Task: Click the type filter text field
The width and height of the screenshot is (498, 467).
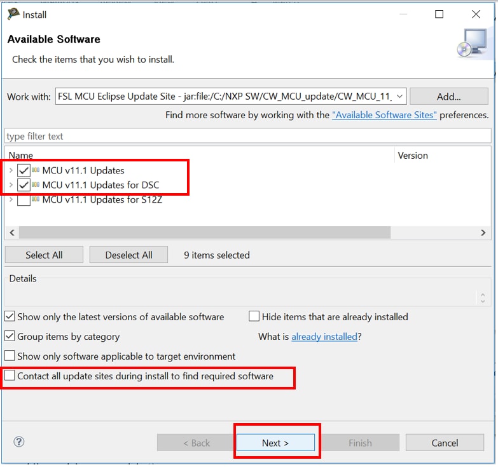Action: (x=248, y=136)
